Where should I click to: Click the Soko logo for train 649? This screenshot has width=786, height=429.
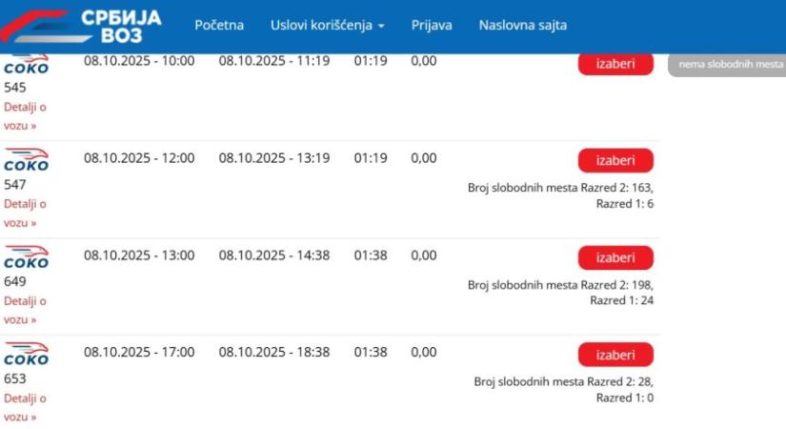pos(27,257)
